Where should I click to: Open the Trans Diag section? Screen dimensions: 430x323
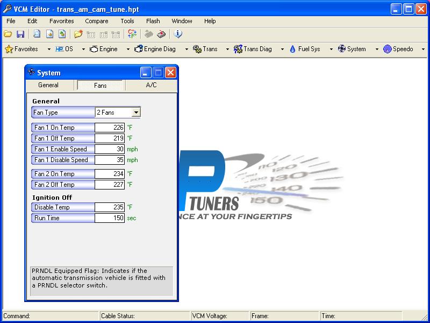point(253,49)
